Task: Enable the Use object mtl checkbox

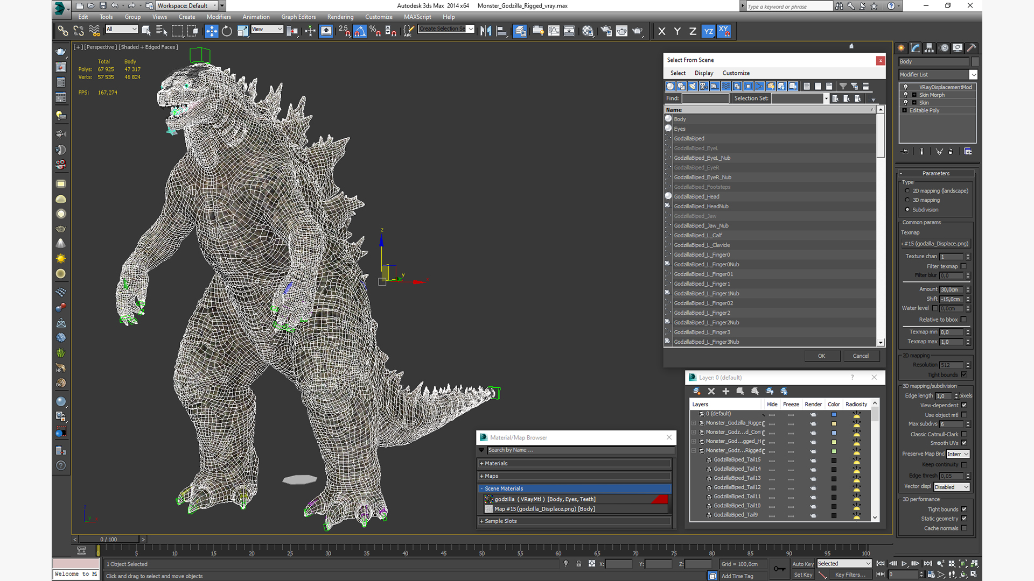Action: 963,415
